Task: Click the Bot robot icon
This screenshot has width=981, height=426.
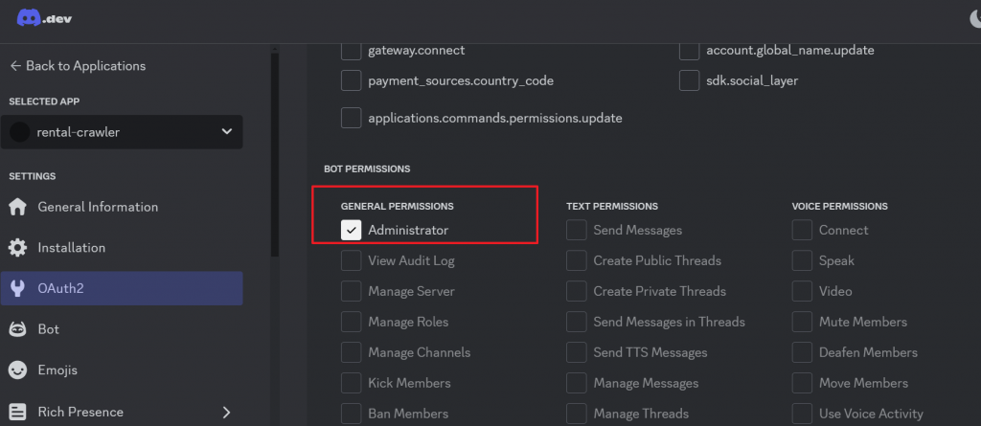Action: [x=17, y=329]
